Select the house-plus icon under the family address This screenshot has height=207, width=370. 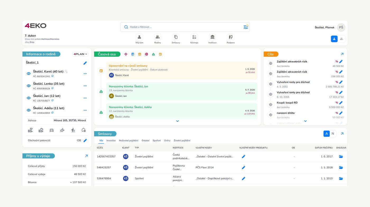(x=83, y=130)
